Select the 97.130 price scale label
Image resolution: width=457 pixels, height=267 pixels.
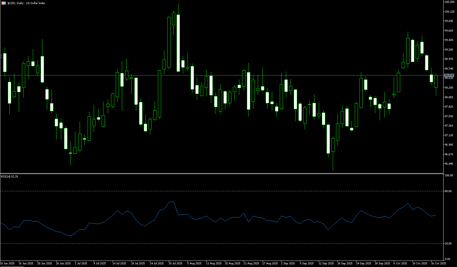449,135
